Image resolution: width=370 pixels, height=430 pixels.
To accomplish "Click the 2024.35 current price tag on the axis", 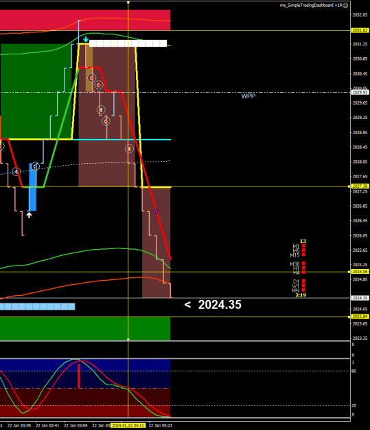I will pos(360,298).
